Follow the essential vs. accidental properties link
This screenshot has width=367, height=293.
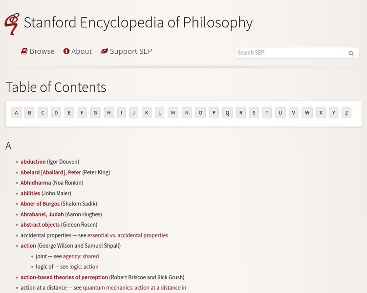click(128, 235)
